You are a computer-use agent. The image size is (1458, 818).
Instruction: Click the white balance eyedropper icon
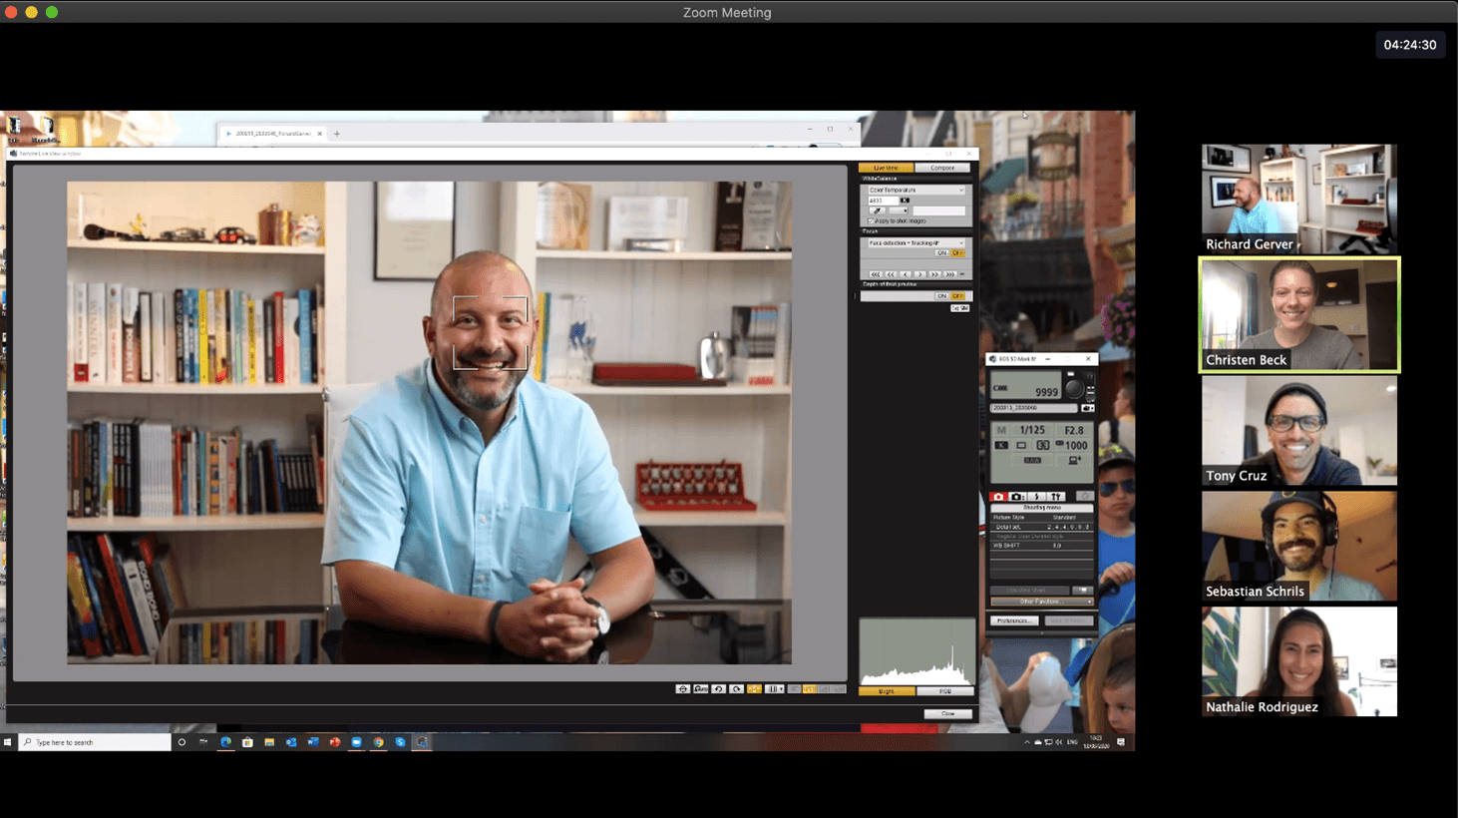[877, 210]
